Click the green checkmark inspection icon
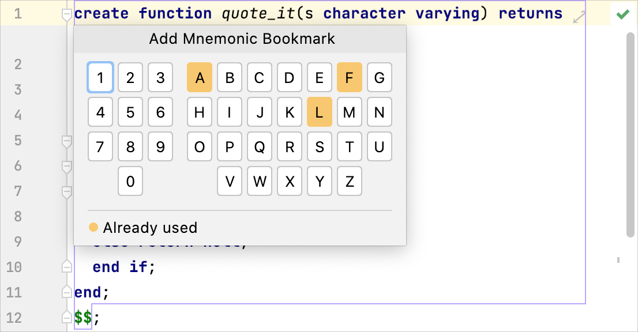638x332 pixels. [622, 14]
